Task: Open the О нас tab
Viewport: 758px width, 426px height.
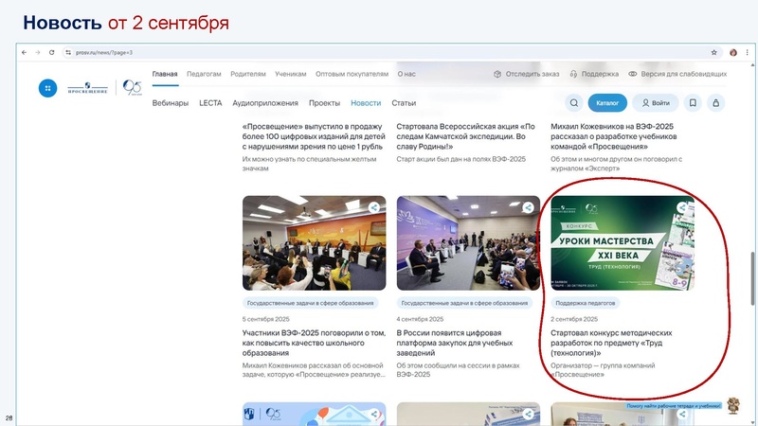Action: [406, 74]
